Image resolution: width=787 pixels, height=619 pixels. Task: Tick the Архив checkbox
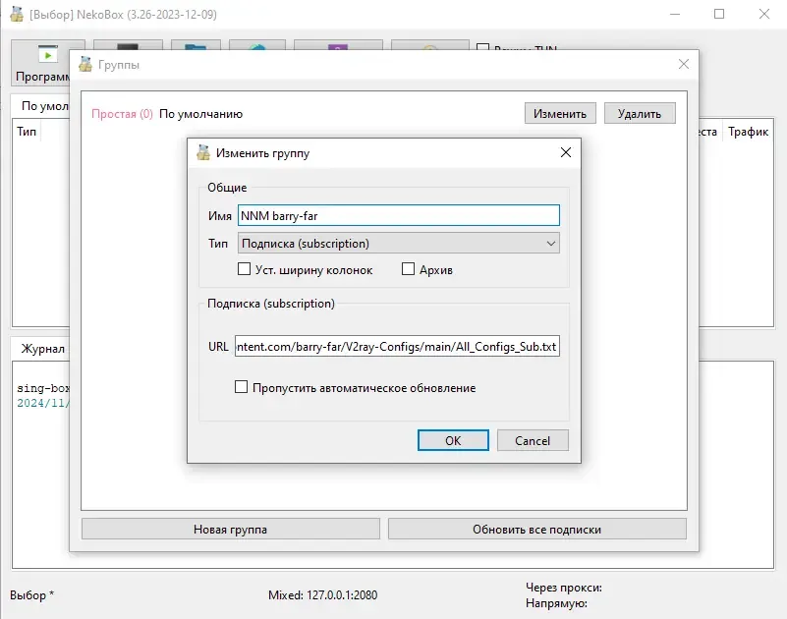click(409, 269)
